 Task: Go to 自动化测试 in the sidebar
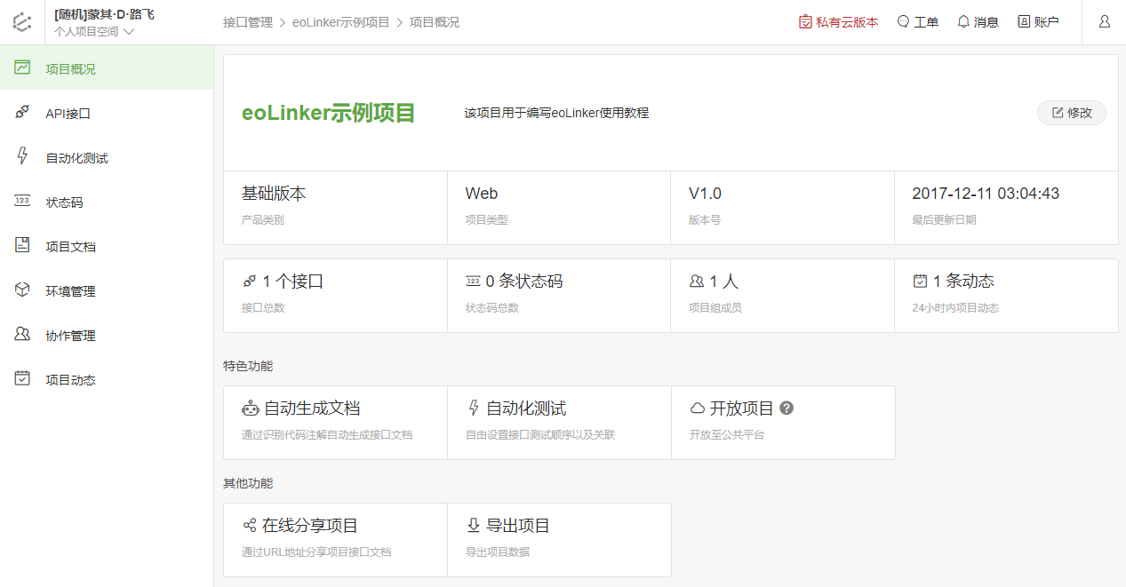click(107, 157)
